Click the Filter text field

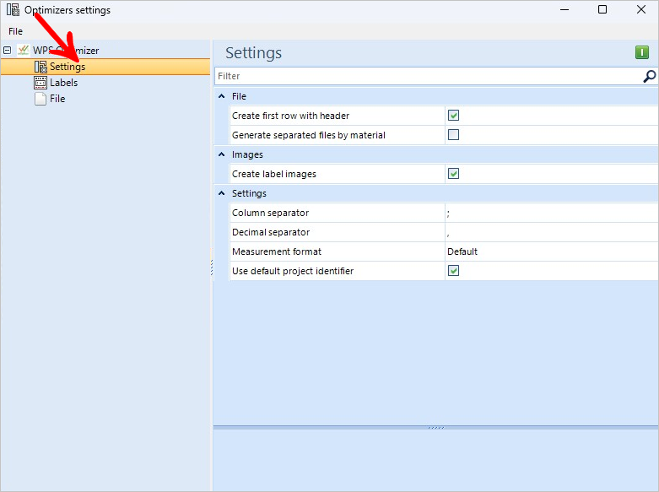pos(429,76)
